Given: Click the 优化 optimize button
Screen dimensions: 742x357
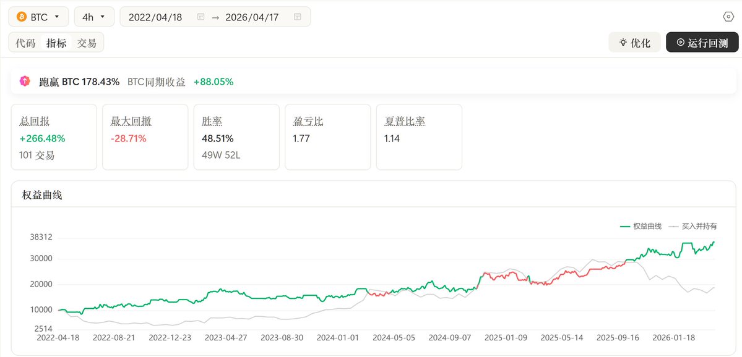Looking at the screenshot, I should 634,42.
